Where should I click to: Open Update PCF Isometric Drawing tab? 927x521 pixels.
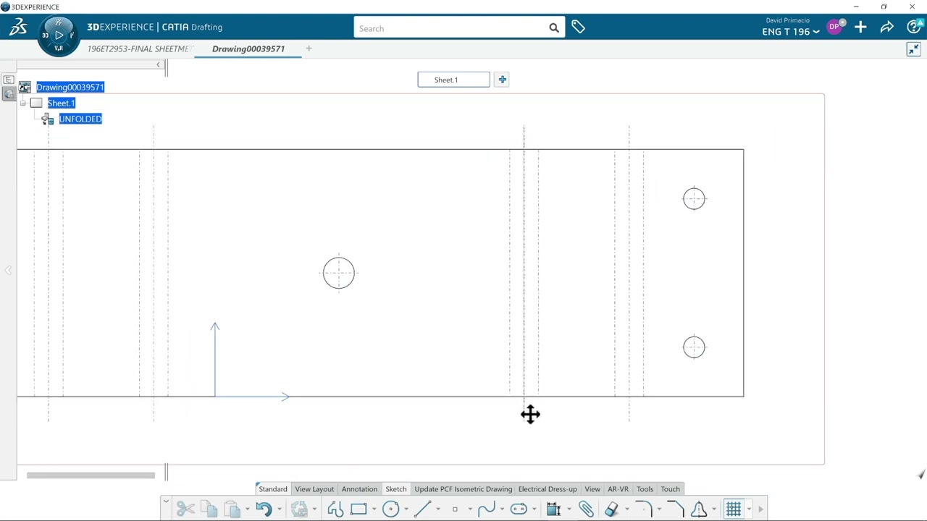[x=463, y=489]
